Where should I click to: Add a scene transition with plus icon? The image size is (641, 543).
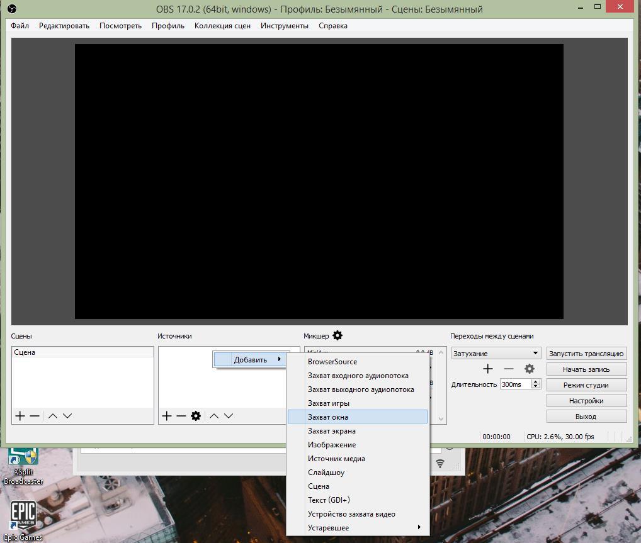tap(487, 369)
